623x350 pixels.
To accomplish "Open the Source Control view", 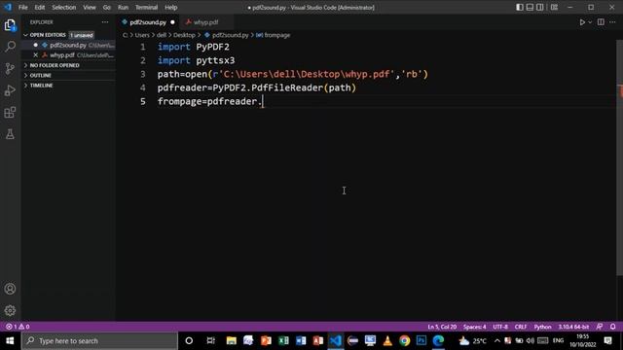I will (x=10, y=69).
